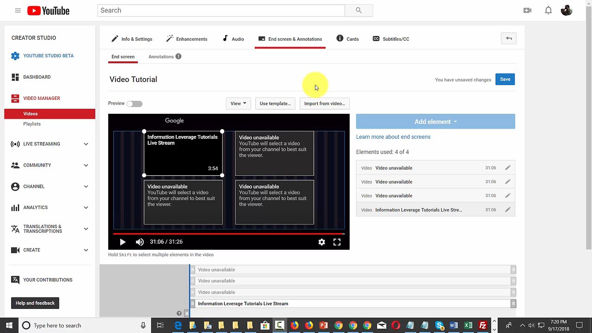This screenshot has width=592, height=333.
Task: Edit the first Video unavailable element pencil
Action: 508,168
